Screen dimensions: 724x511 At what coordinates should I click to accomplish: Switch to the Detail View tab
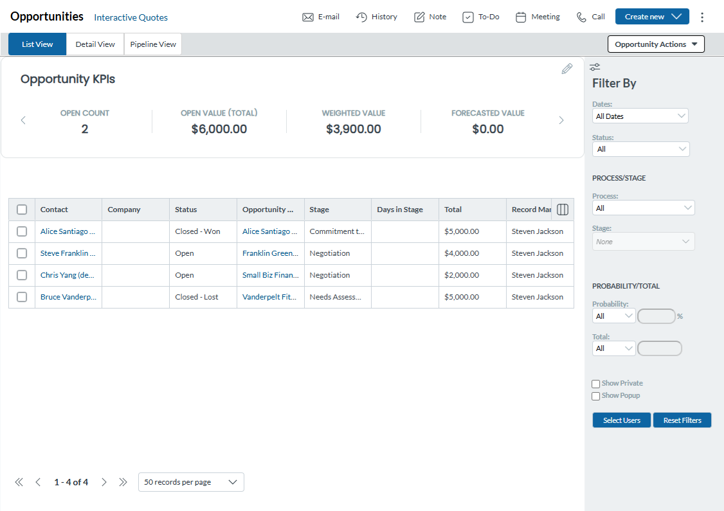(95, 44)
